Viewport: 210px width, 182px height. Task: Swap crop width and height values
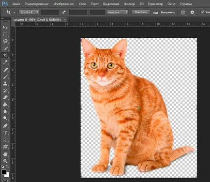[x=64, y=12]
